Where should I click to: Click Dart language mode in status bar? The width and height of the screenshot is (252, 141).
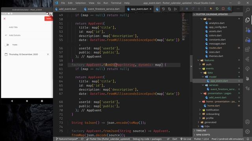coord(175,139)
